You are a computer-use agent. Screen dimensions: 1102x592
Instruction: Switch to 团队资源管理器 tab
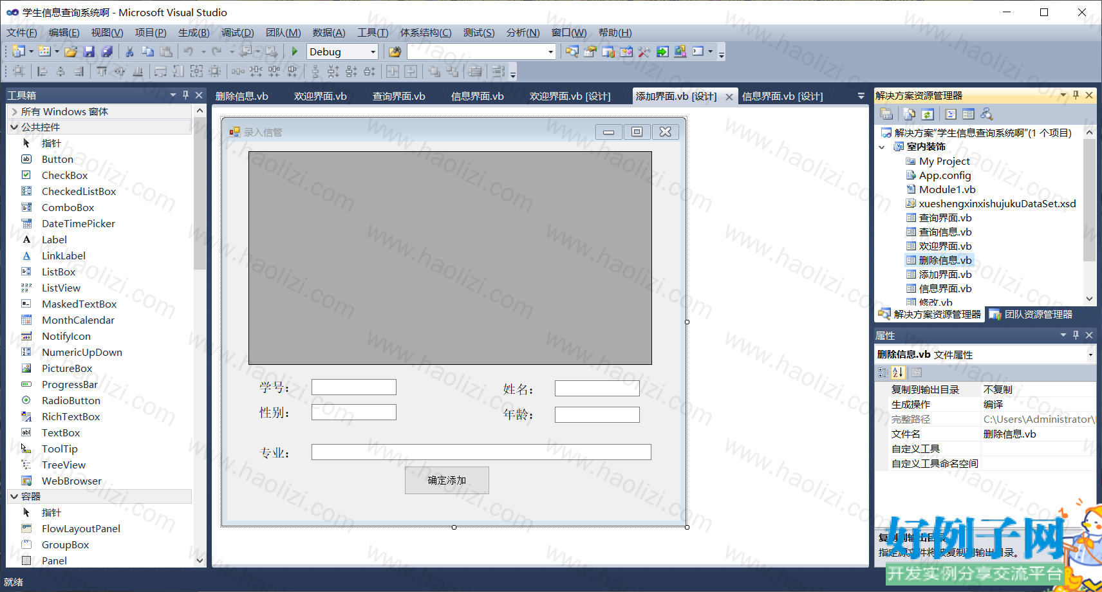1031,315
